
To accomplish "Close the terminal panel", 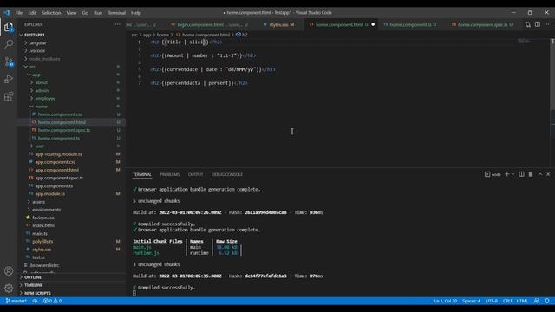I will [548, 174].
